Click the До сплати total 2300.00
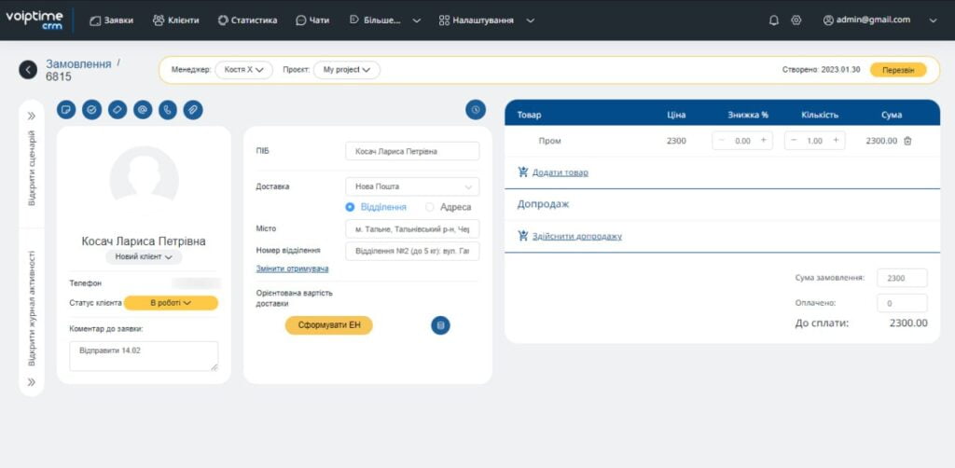 pyautogui.click(x=908, y=323)
